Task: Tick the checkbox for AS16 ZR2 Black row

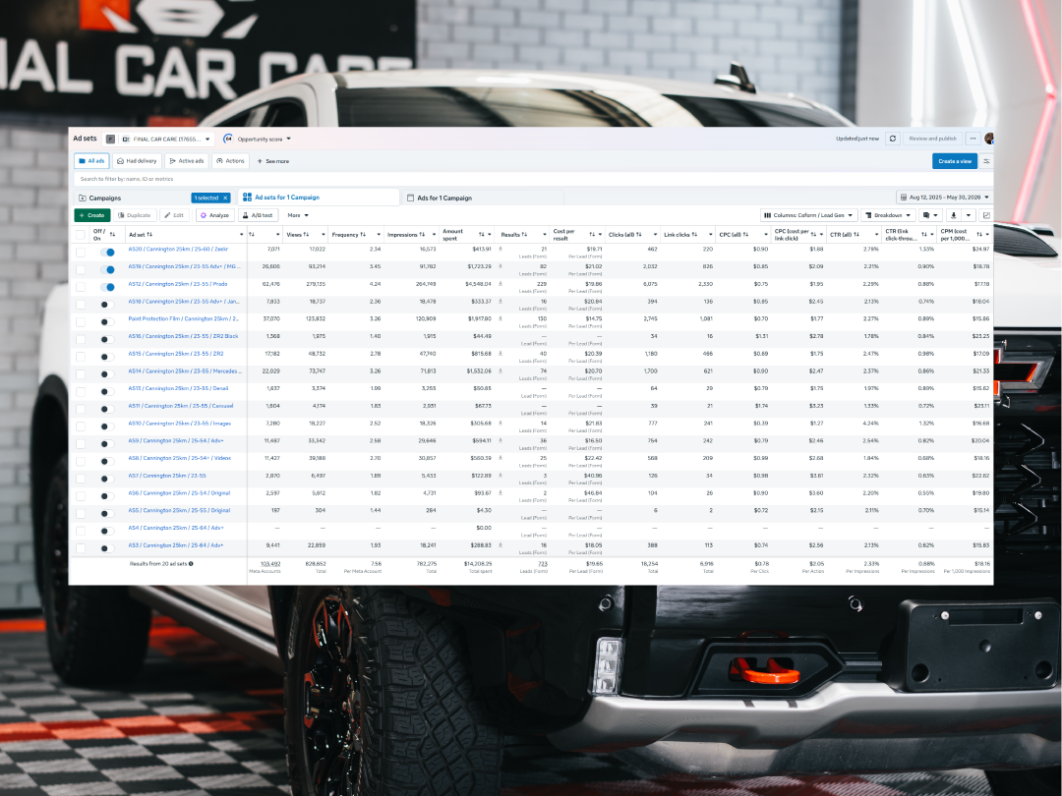Action: 81,339
